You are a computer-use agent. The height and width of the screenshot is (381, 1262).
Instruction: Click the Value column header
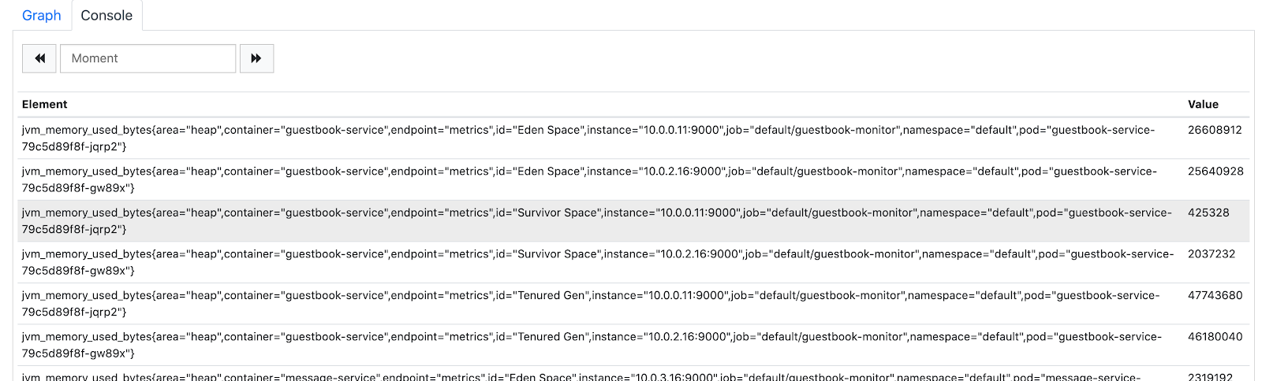click(x=1203, y=104)
